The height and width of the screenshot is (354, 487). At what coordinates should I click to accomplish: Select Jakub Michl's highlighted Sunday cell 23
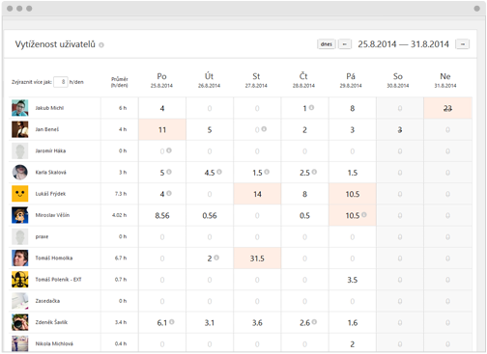447,108
